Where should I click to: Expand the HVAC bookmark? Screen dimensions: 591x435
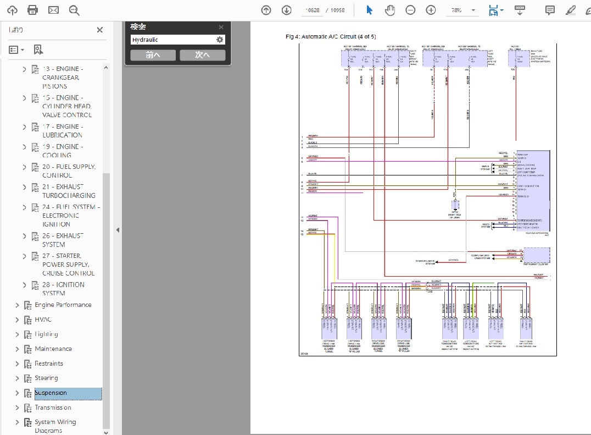tap(17, 320)
